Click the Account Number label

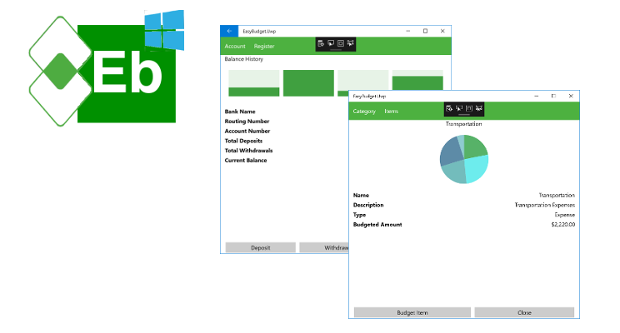click(x=247, y=132)
